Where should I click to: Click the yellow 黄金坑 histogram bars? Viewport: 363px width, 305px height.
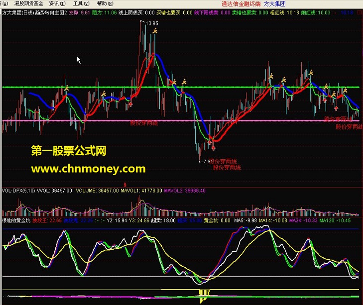coord(204,296)
